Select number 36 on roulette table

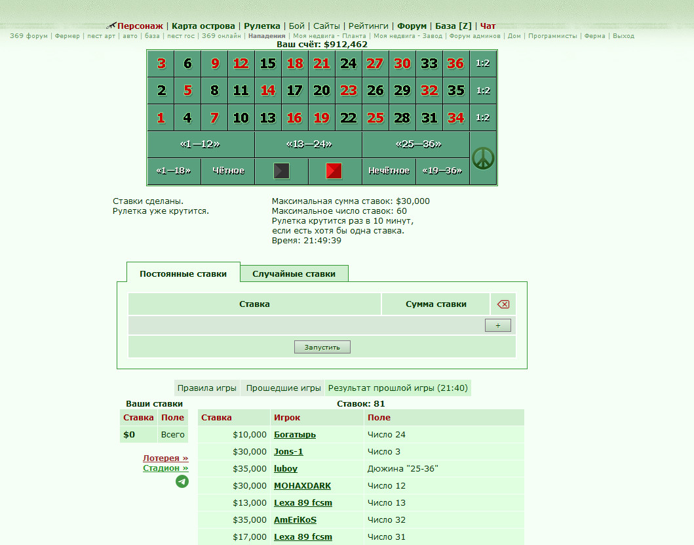pos(456,64)
